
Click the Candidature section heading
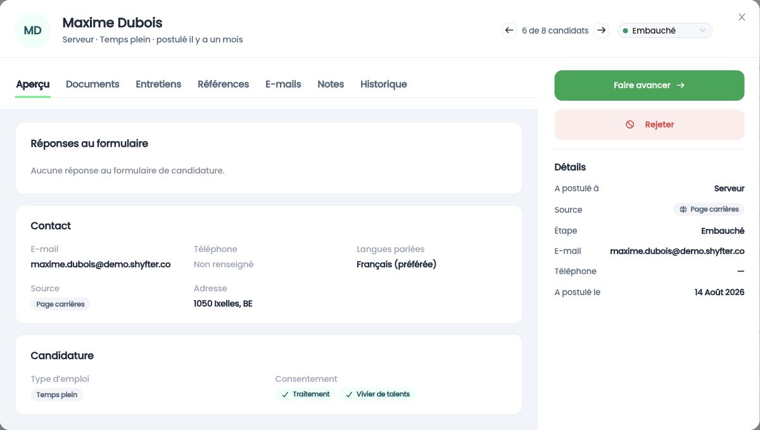tap(62, 356)
